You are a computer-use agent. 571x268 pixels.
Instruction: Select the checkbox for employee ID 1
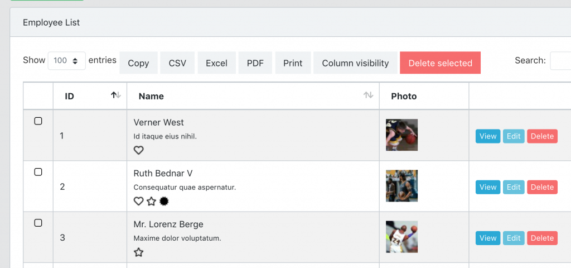38,121
